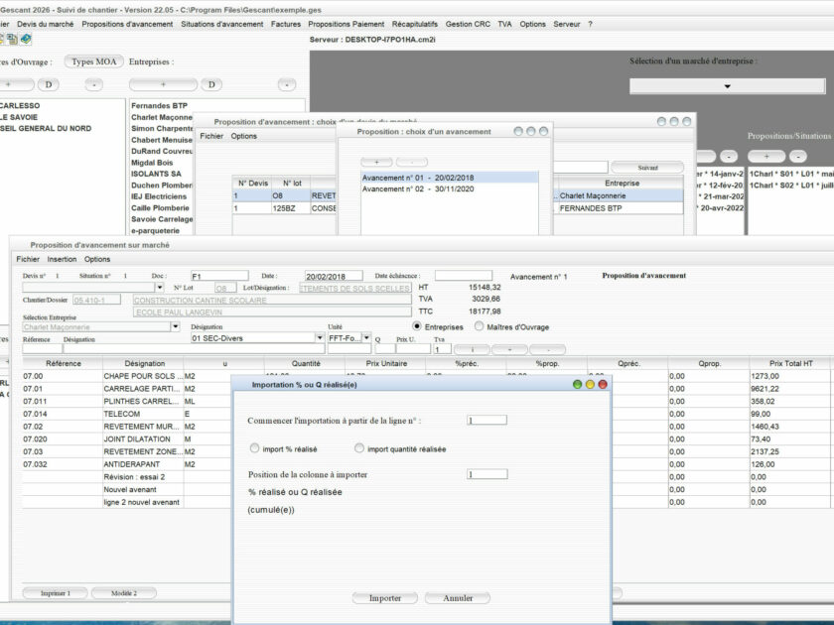
Task: Select 'import % réalisé' radio option
Action: pyautogui.click(x=254, y=448)
